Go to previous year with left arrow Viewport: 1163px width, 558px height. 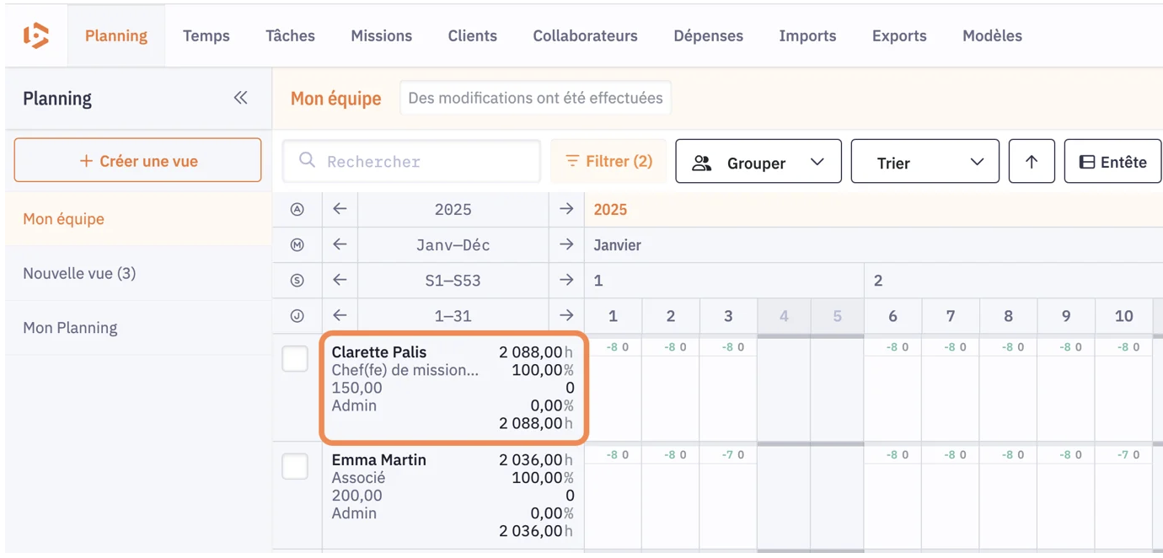[340, 209]
